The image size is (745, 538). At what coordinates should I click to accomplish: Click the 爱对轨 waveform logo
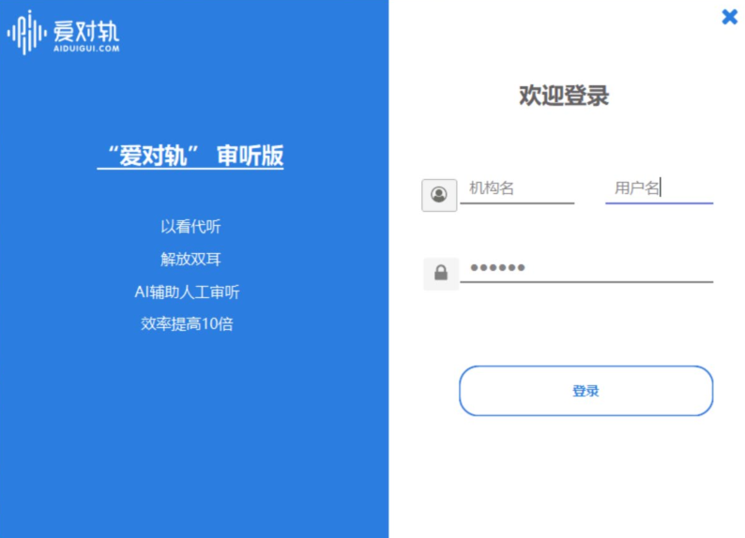[x=26, y=32]
